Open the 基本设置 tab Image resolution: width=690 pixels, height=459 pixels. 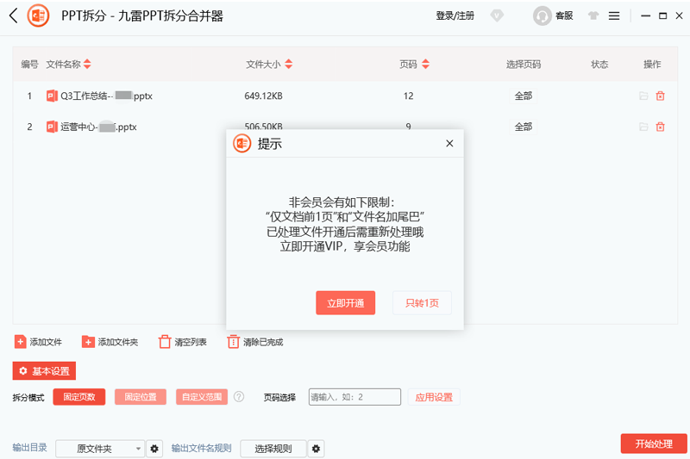coord(44,370)
